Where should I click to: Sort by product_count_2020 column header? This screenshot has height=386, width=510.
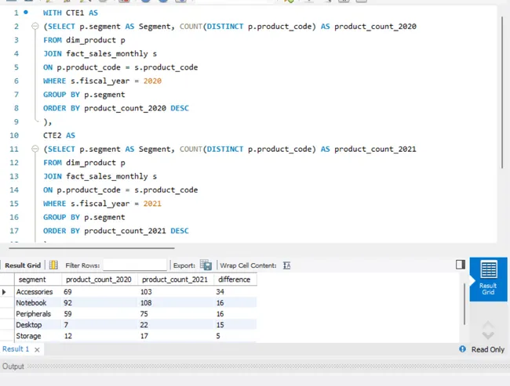point(100,280)
